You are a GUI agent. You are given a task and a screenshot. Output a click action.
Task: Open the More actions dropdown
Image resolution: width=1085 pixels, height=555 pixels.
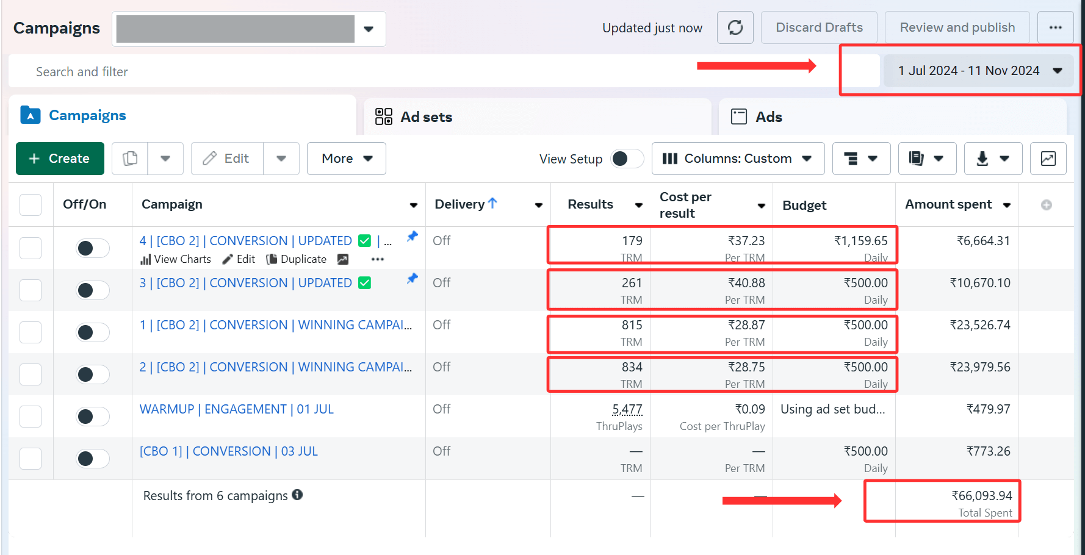(346, 159)
